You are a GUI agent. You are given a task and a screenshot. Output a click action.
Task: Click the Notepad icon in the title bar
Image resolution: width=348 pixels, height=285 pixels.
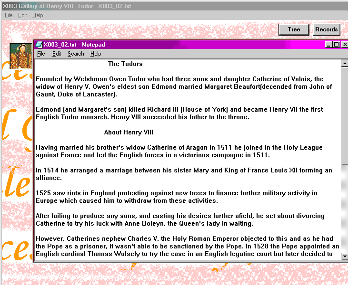pyautogui.click(x=39, y=45)
